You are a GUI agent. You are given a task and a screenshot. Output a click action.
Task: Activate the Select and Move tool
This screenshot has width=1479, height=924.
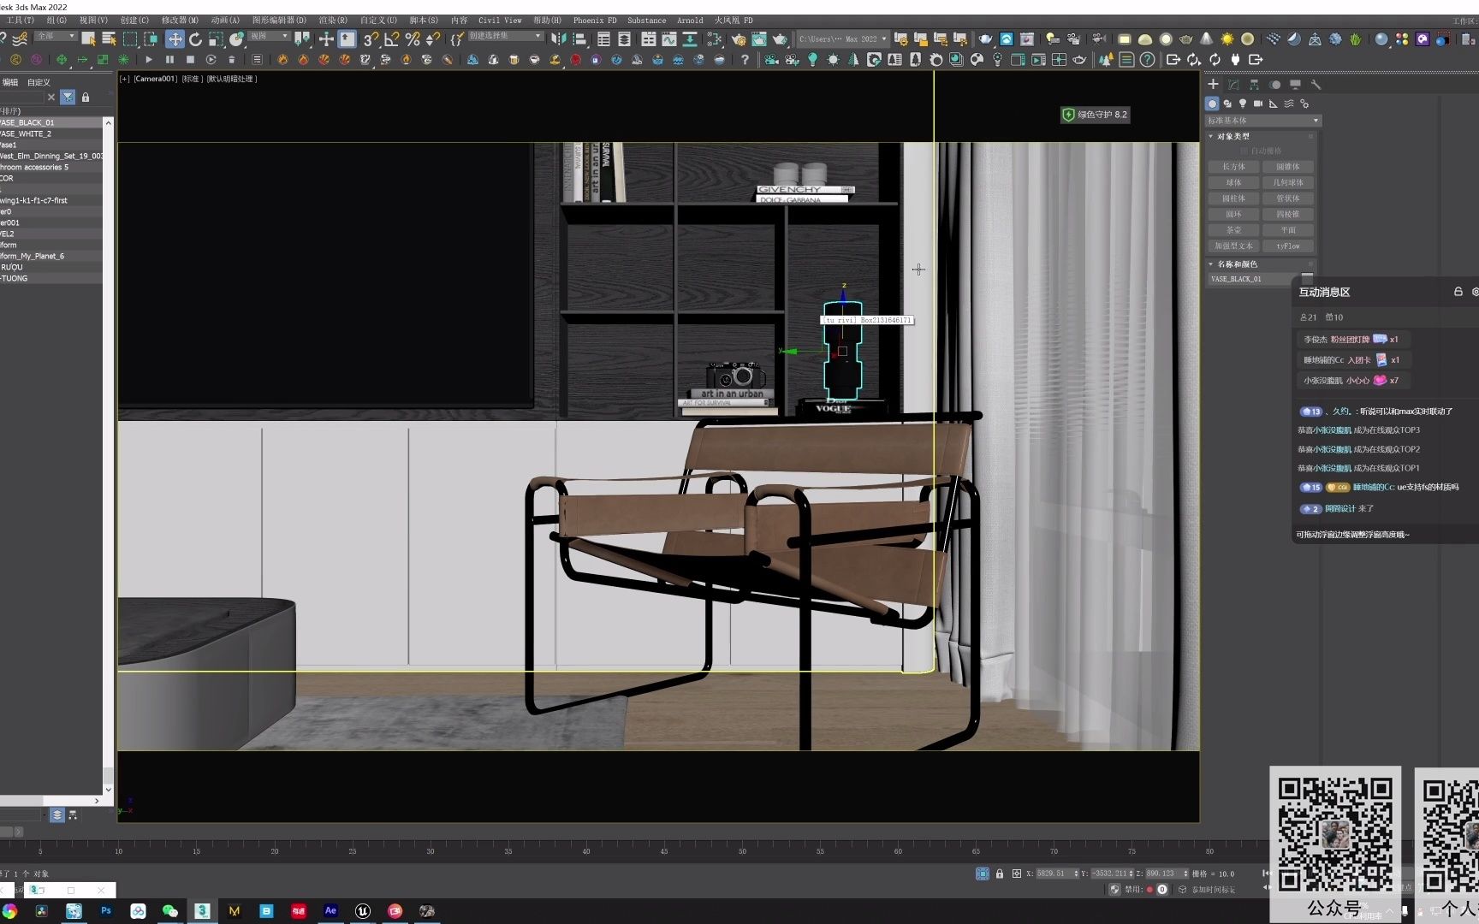[175, 39]
